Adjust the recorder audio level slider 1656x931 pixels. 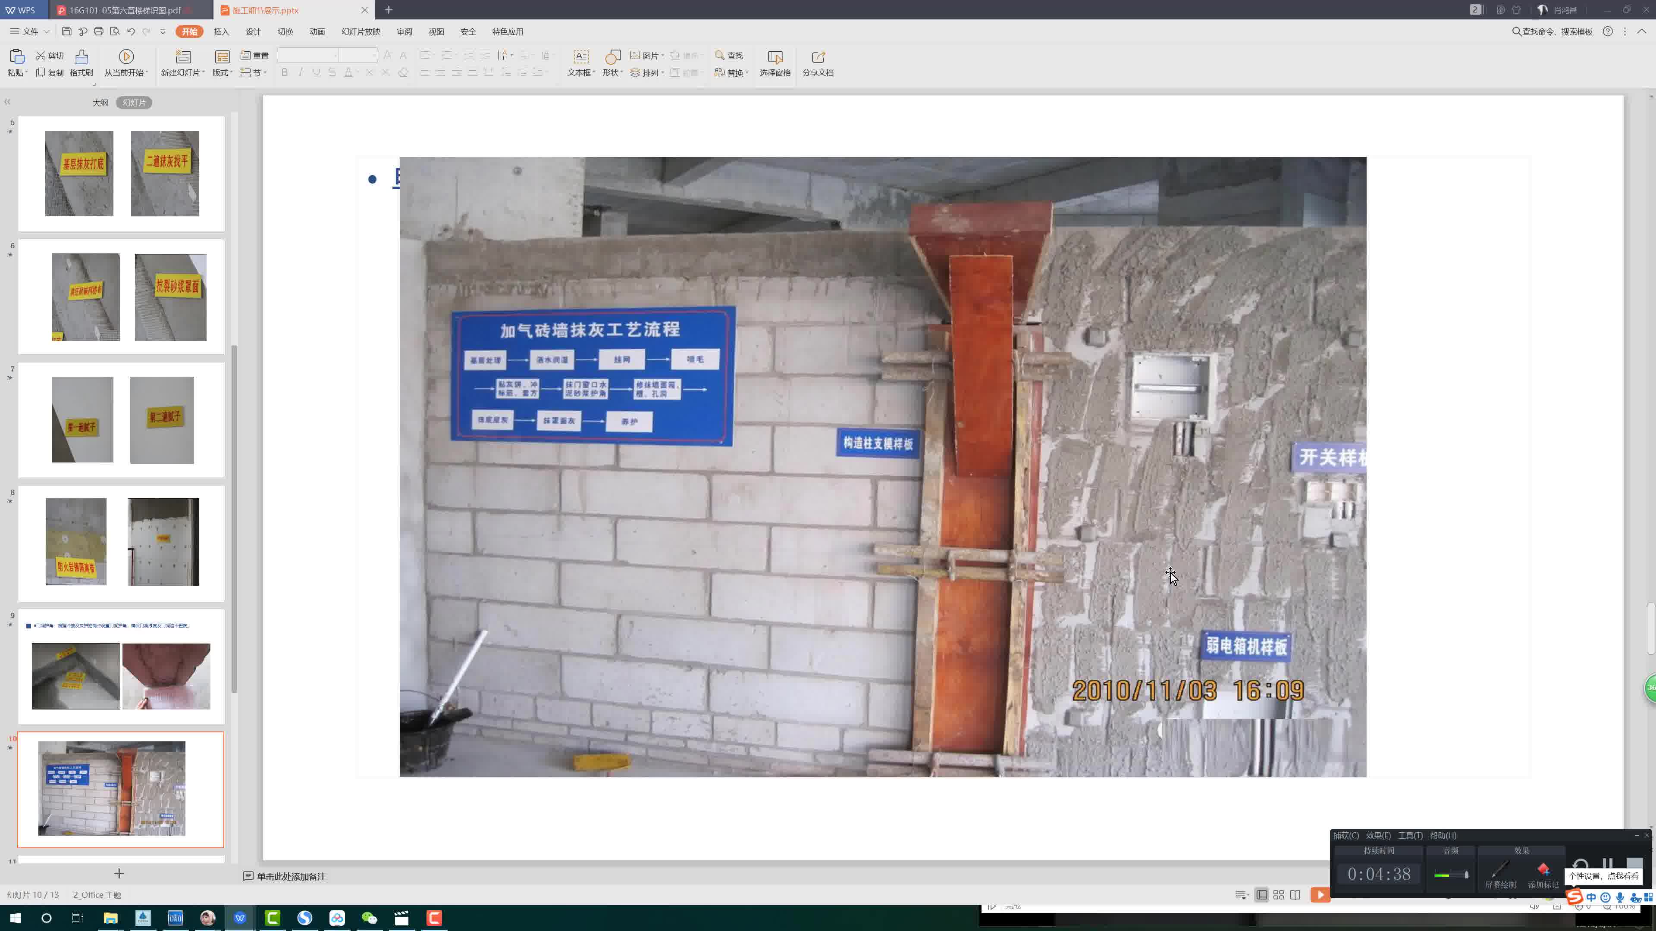1451,875
